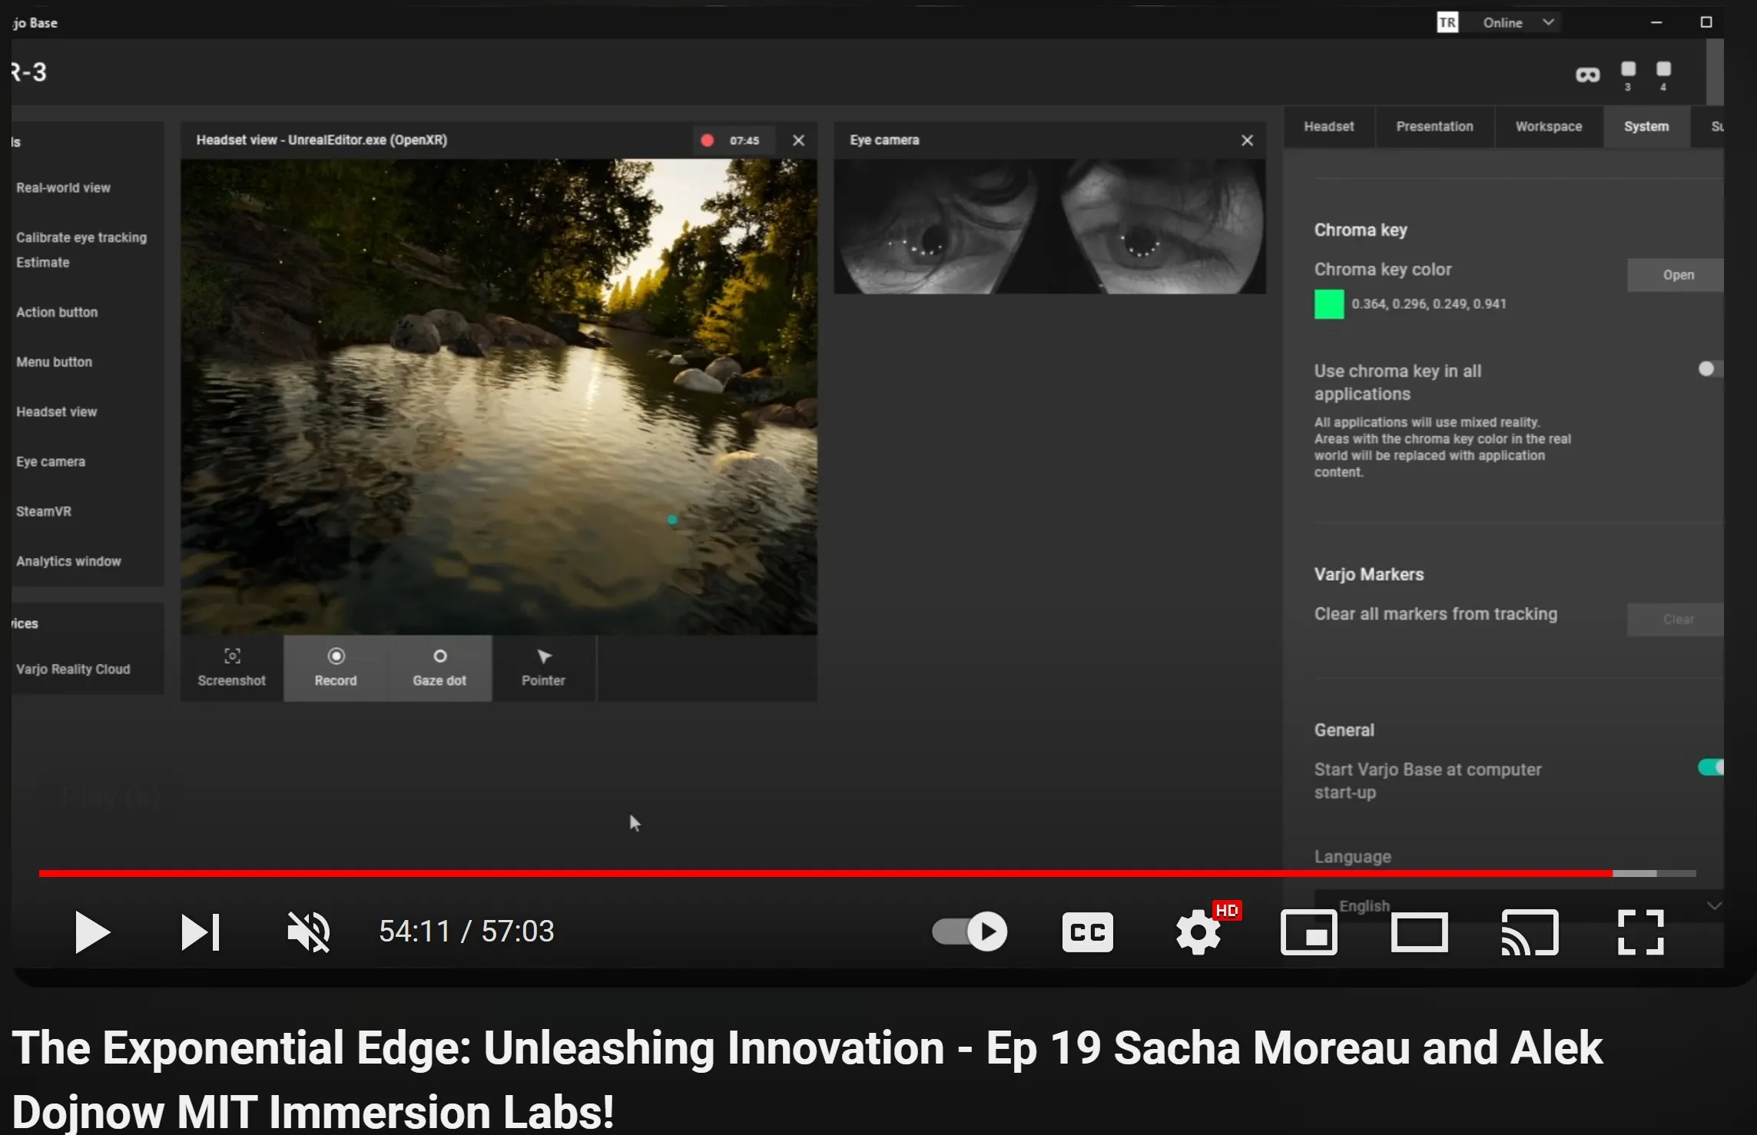Open Eye camera from sidebar
The width and height of the screenshot is (1757, 1135).
(51, 462)
